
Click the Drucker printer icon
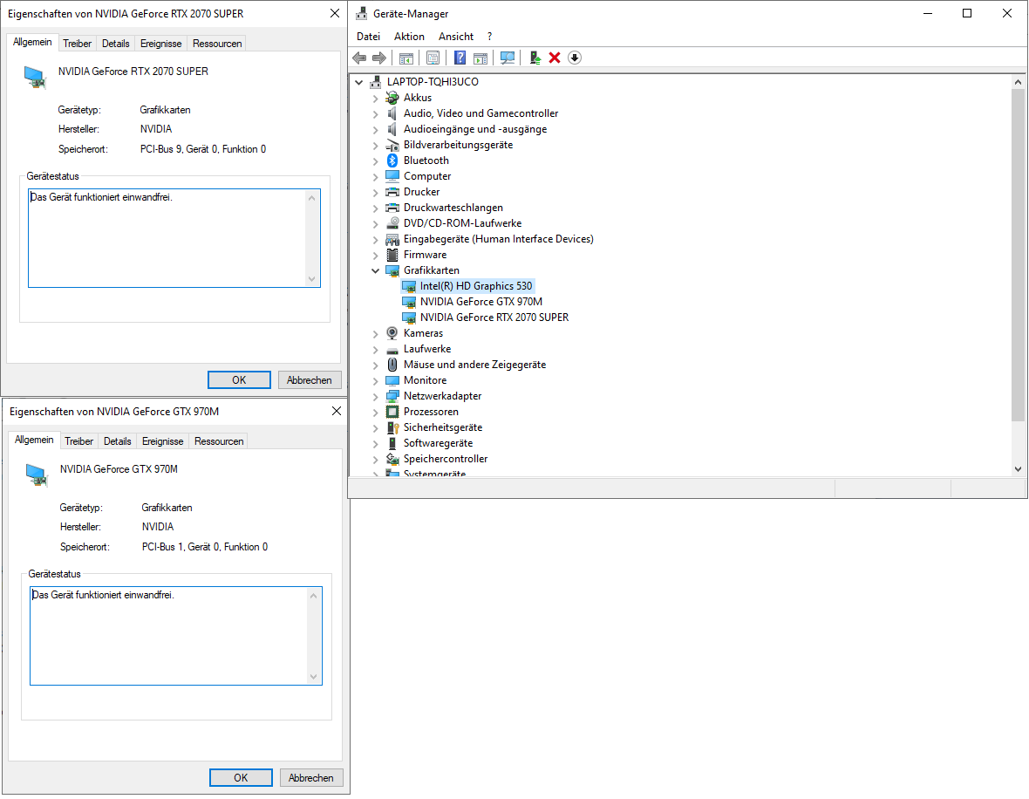pyautogui.click(x=392, y=193)
